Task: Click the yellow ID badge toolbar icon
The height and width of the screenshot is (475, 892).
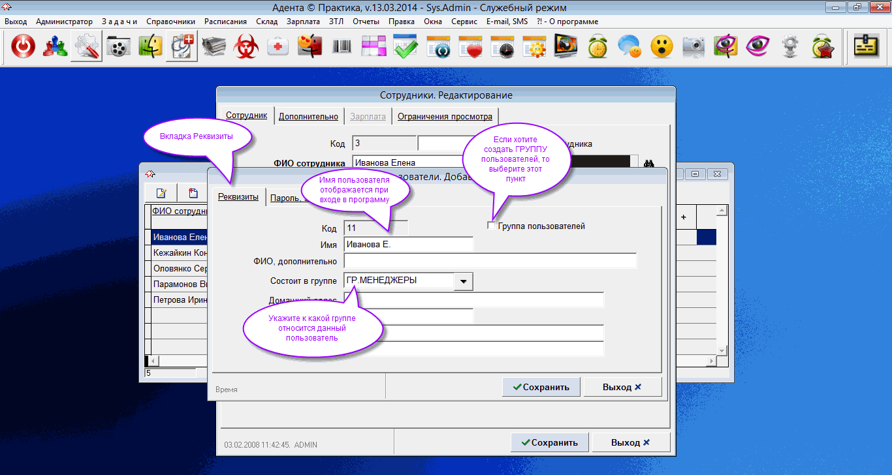Action: click(868, 46)
